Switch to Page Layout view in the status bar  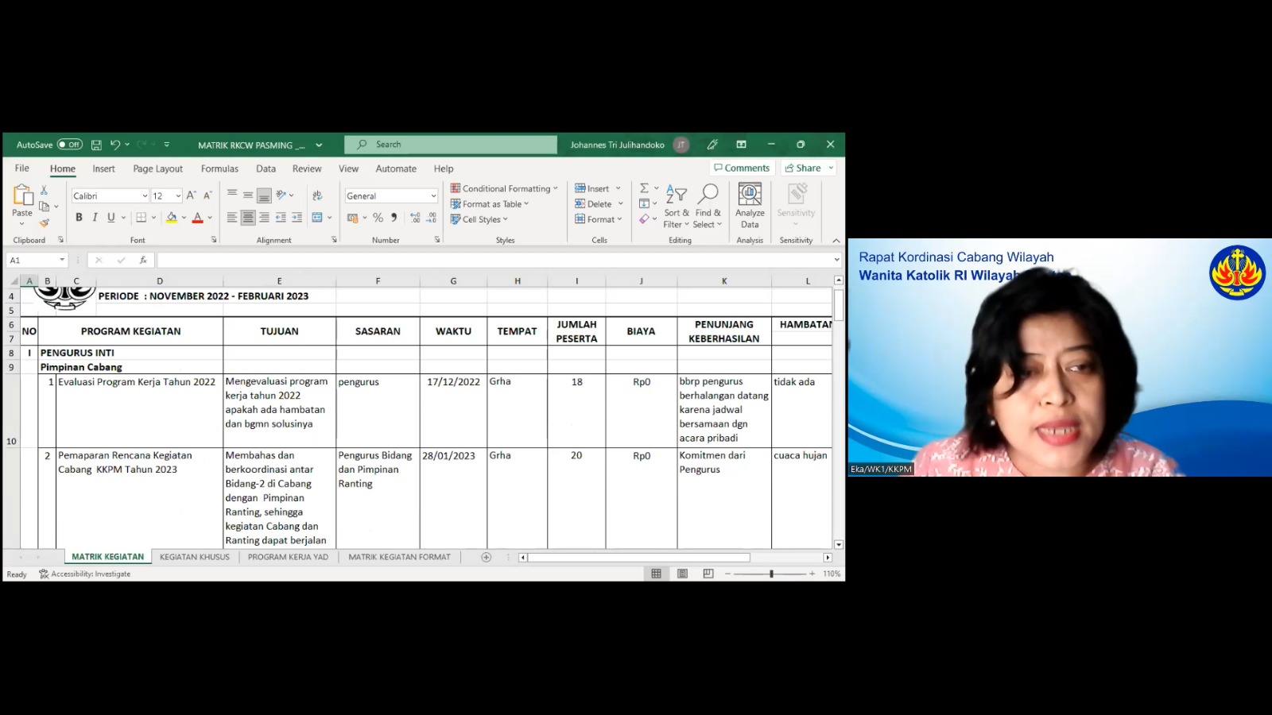(x=682, y=574)
